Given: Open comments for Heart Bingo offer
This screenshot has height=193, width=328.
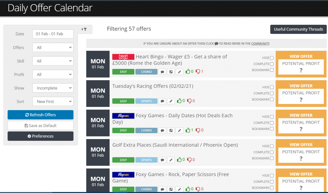Looking at the screenshot, I should click(x=162, y=72).
